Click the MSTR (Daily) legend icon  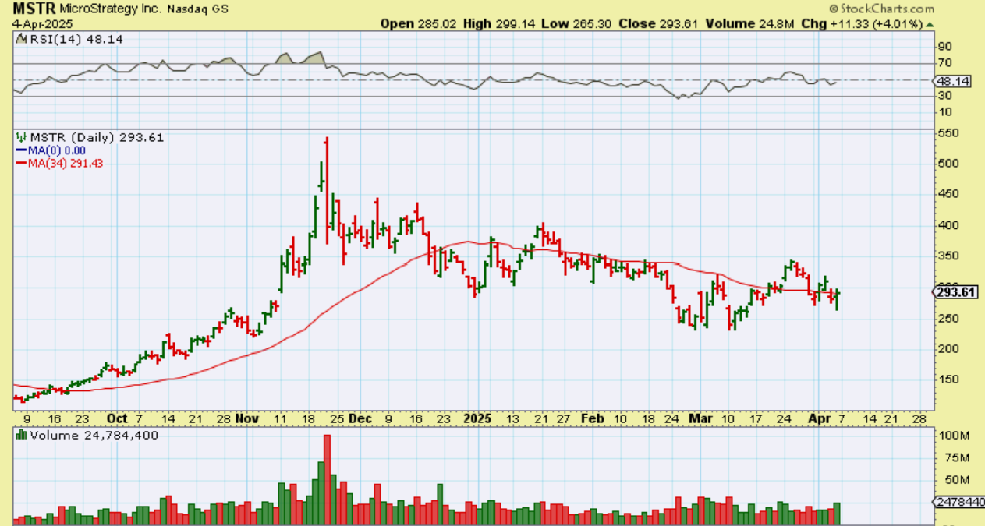click(x=20, y=138)
